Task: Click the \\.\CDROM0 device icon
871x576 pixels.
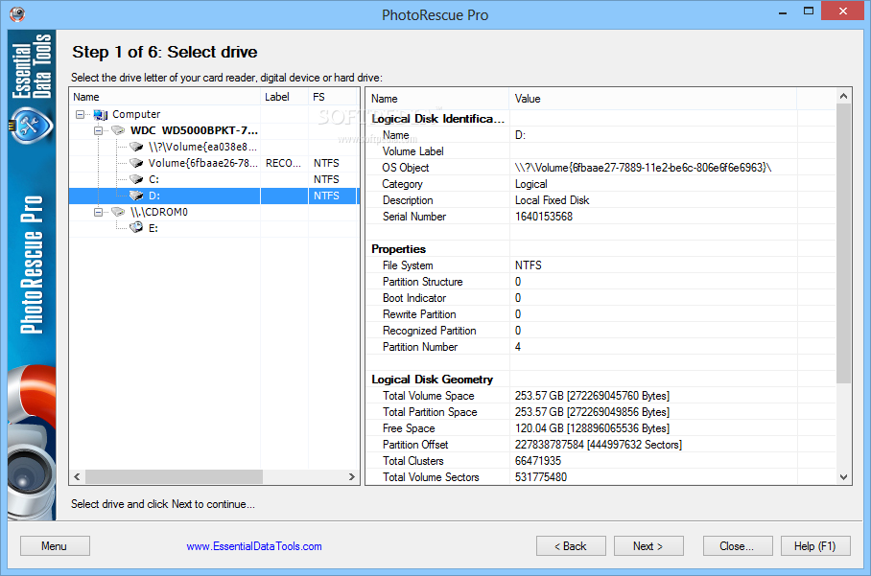Action: coord(118,212)
